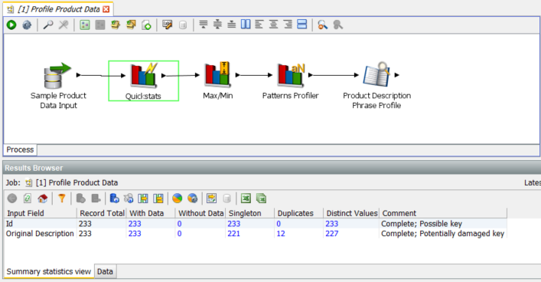Open the pie chart icon in results toolbar
Screen dimensions: 541x282
[x=178, y=198]
